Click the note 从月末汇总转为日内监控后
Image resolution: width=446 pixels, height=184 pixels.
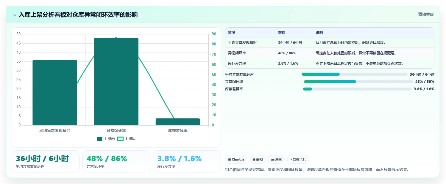351,43
